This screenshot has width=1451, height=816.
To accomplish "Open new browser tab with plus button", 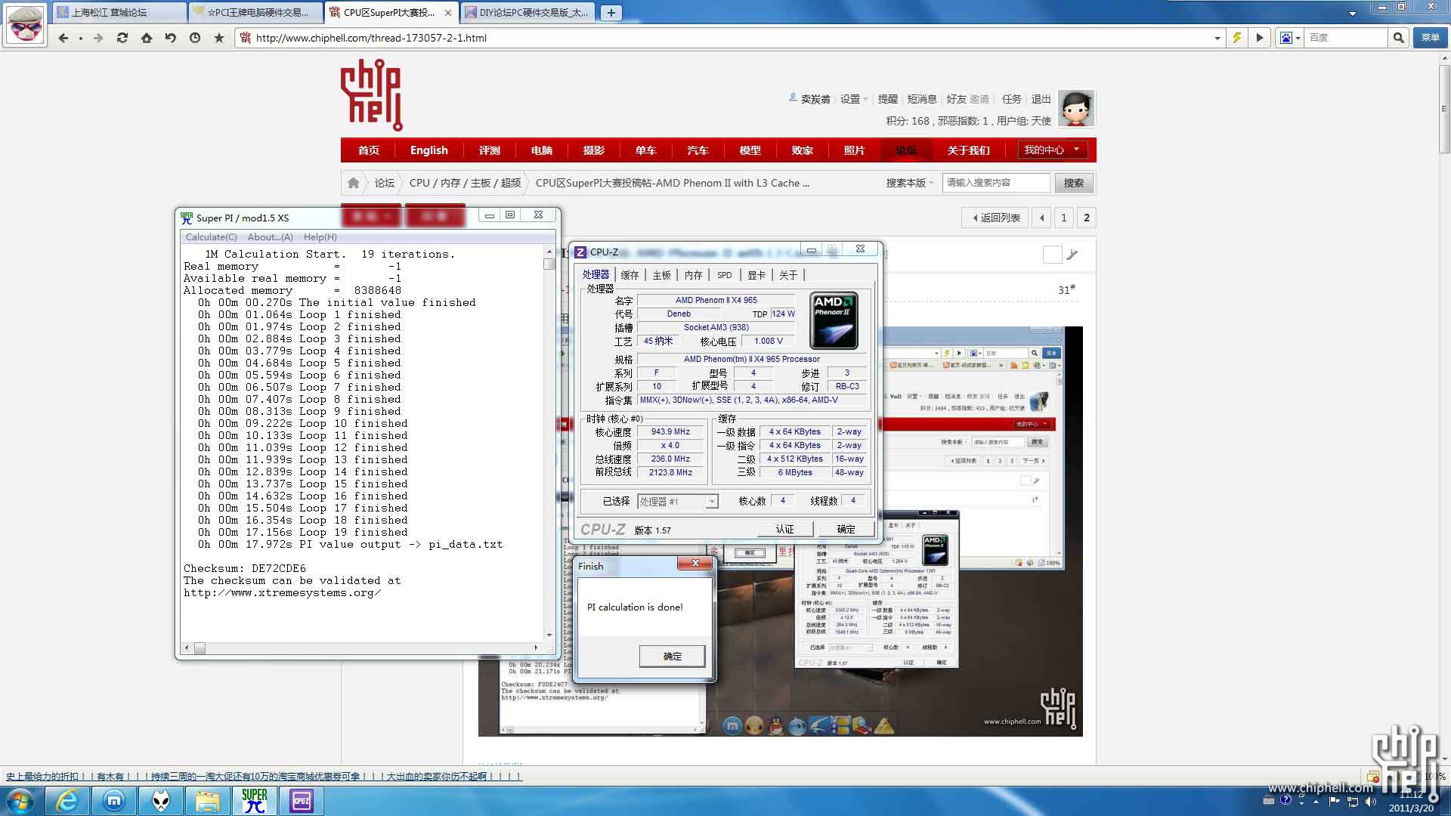I will [611, 12].
